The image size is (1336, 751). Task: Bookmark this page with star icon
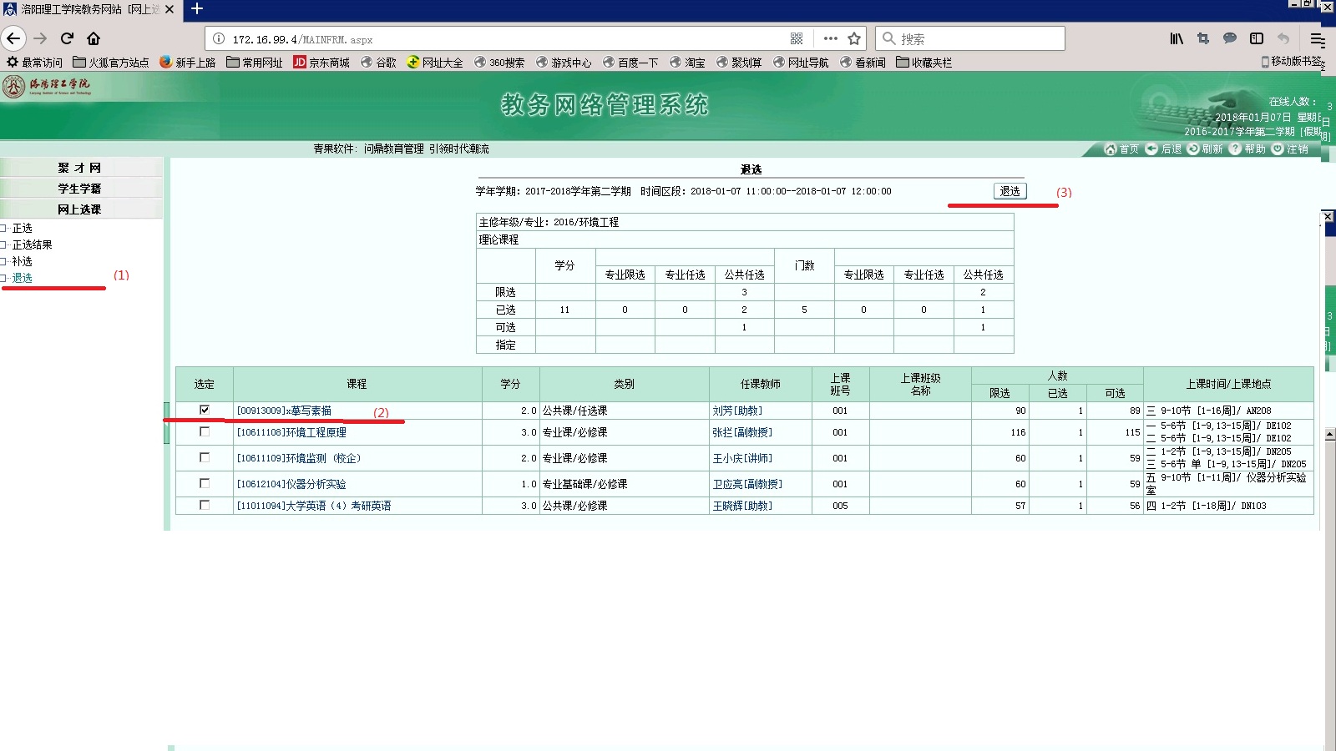(854, 38)
